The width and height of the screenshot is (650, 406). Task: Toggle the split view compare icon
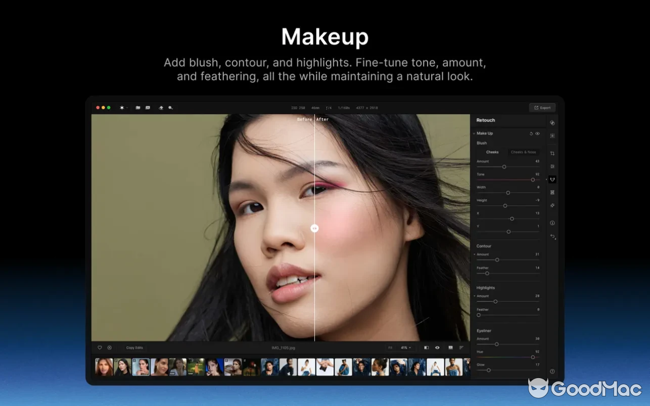pos(426,348)
